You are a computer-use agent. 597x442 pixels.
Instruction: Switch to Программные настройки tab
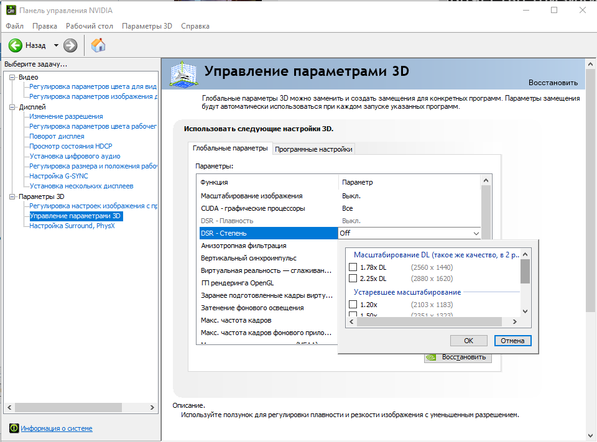(313, 149)
